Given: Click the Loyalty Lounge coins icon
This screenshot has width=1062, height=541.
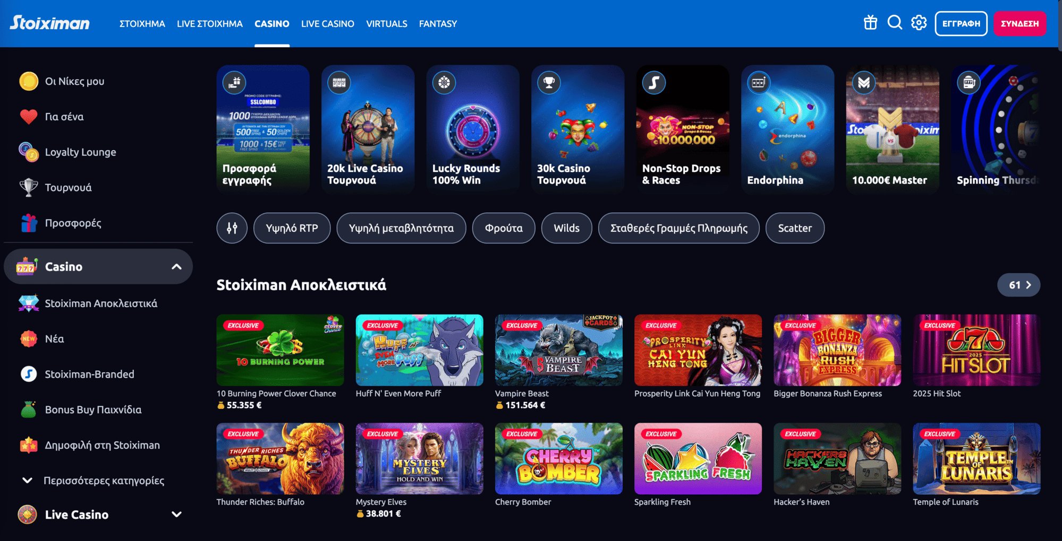Looking at the screenshot, I should tap(28, 152).
